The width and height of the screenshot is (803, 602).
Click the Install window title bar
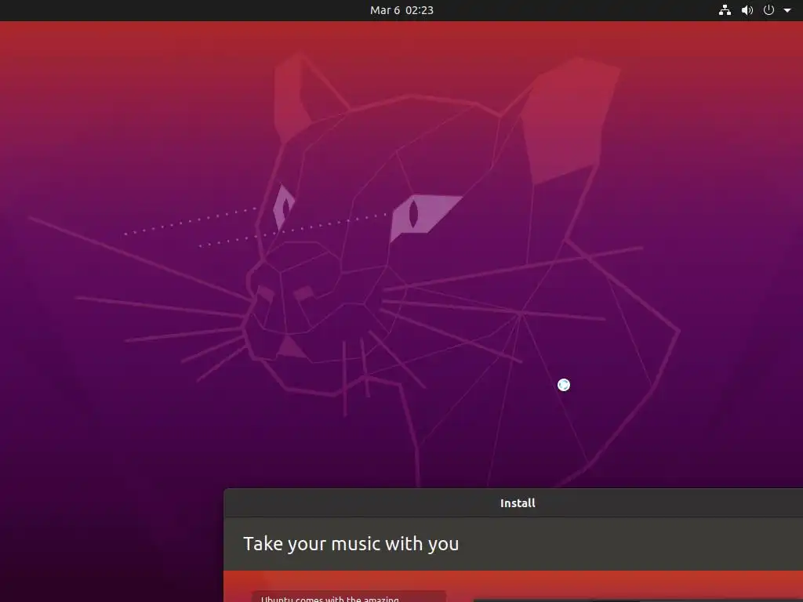[x=513, y=502]
